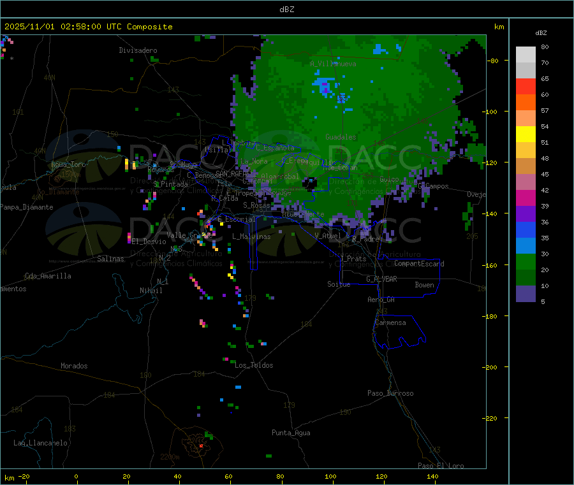The image size is (574, 485).
Task: Select the Los_Toldos label
Action: [x=254, y=365]
